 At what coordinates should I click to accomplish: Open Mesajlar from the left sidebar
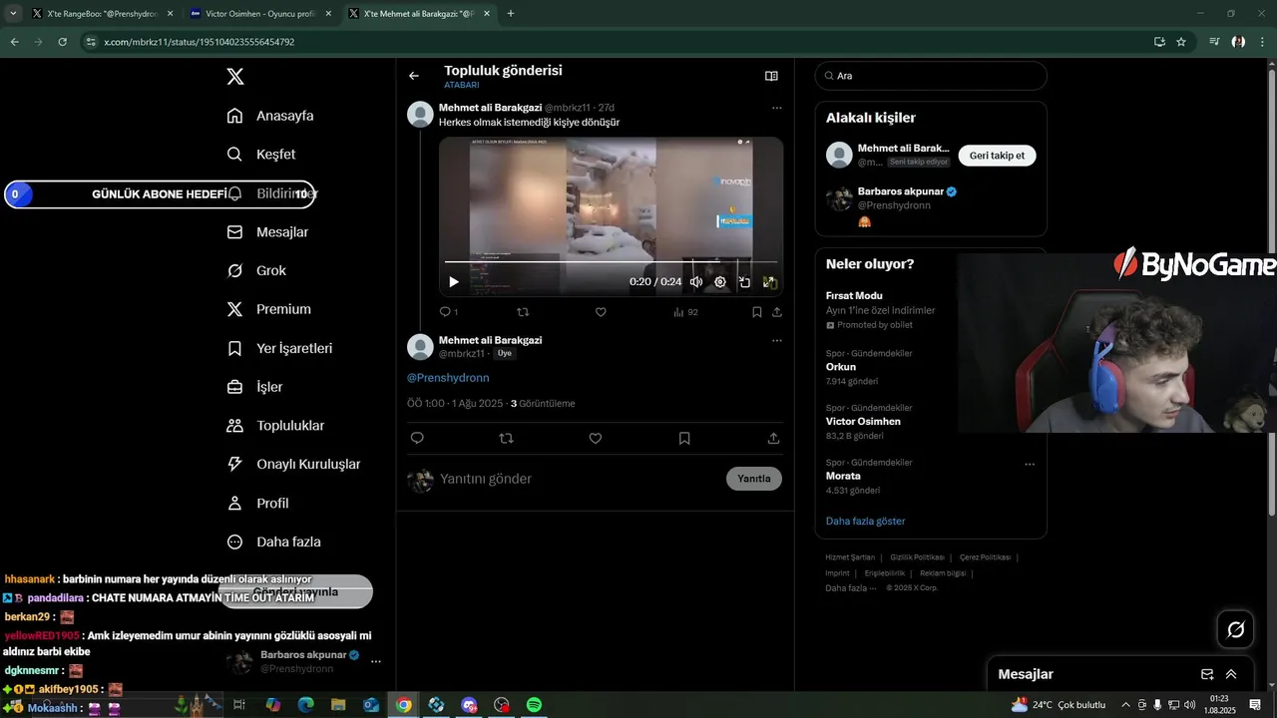click(267, 231)
